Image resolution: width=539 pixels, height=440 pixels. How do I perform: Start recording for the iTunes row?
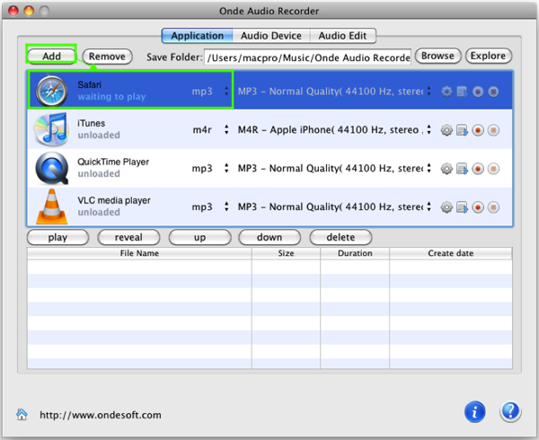[478, 130]
